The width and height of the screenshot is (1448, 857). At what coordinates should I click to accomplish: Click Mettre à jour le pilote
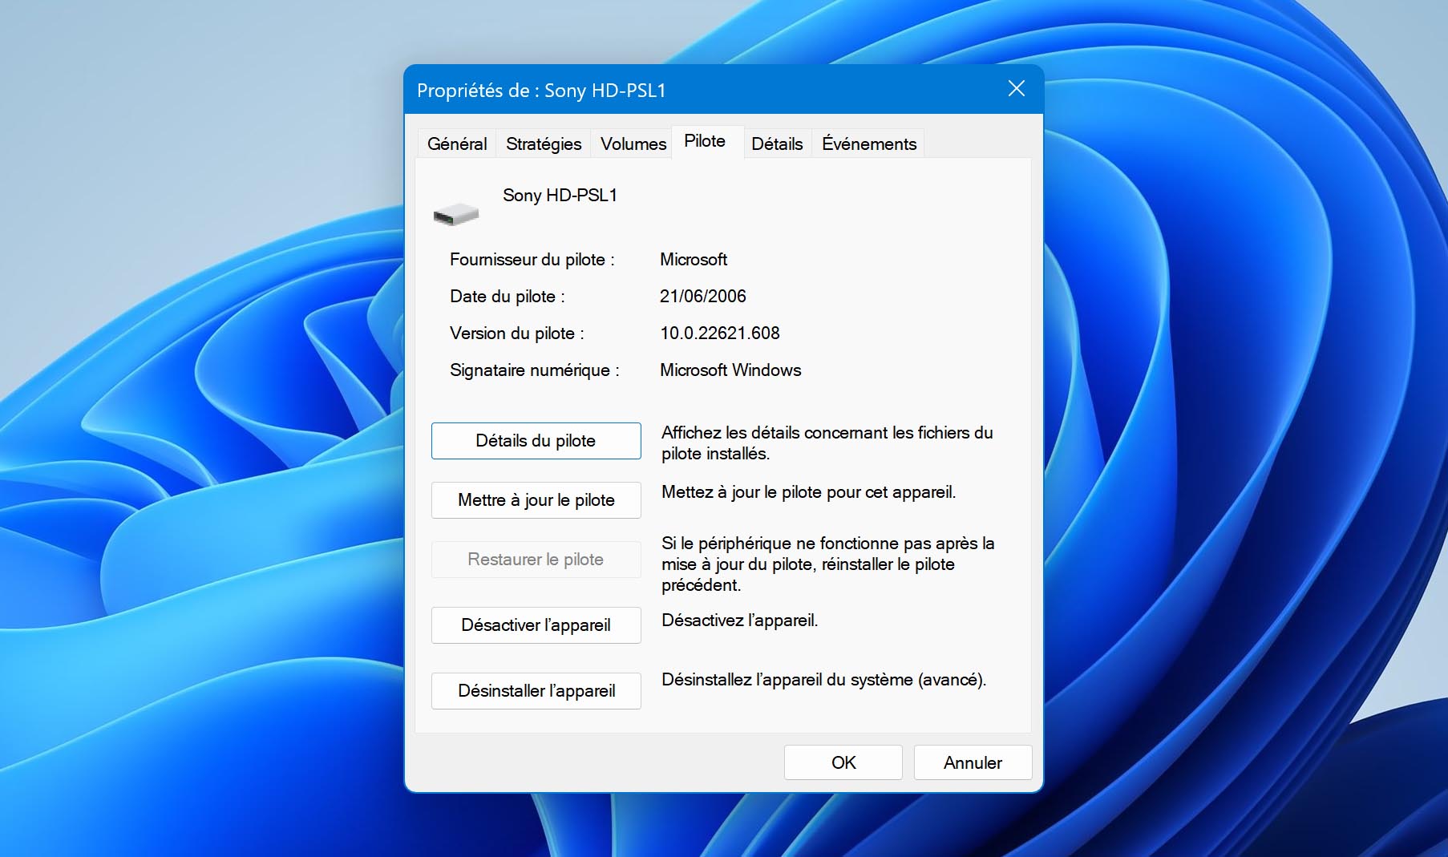point(536,500)
